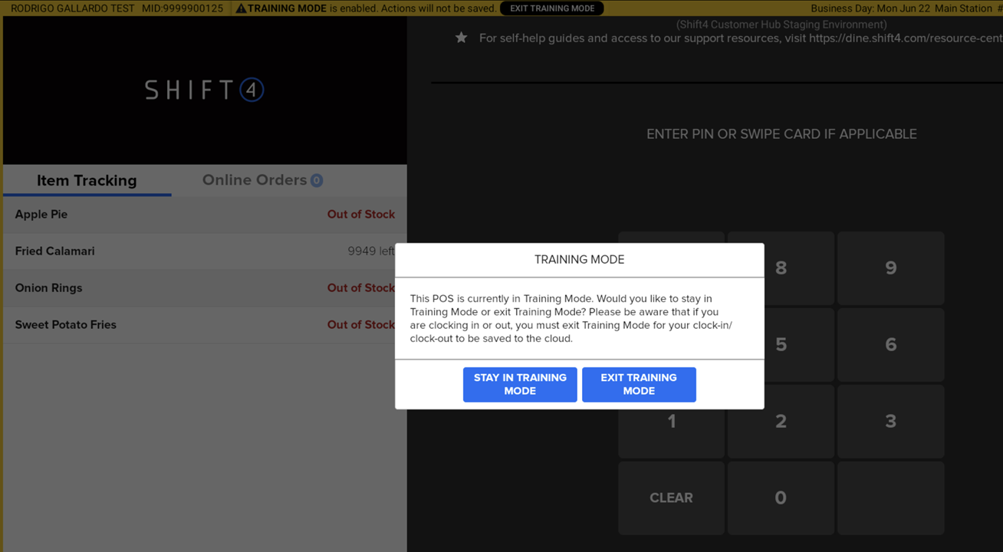Screen dimensions: 1003x552
Task: Tap keypad digit 1
Action: coord(672,422)
